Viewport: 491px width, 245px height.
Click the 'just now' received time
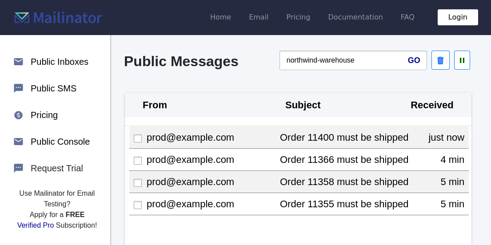446,137
